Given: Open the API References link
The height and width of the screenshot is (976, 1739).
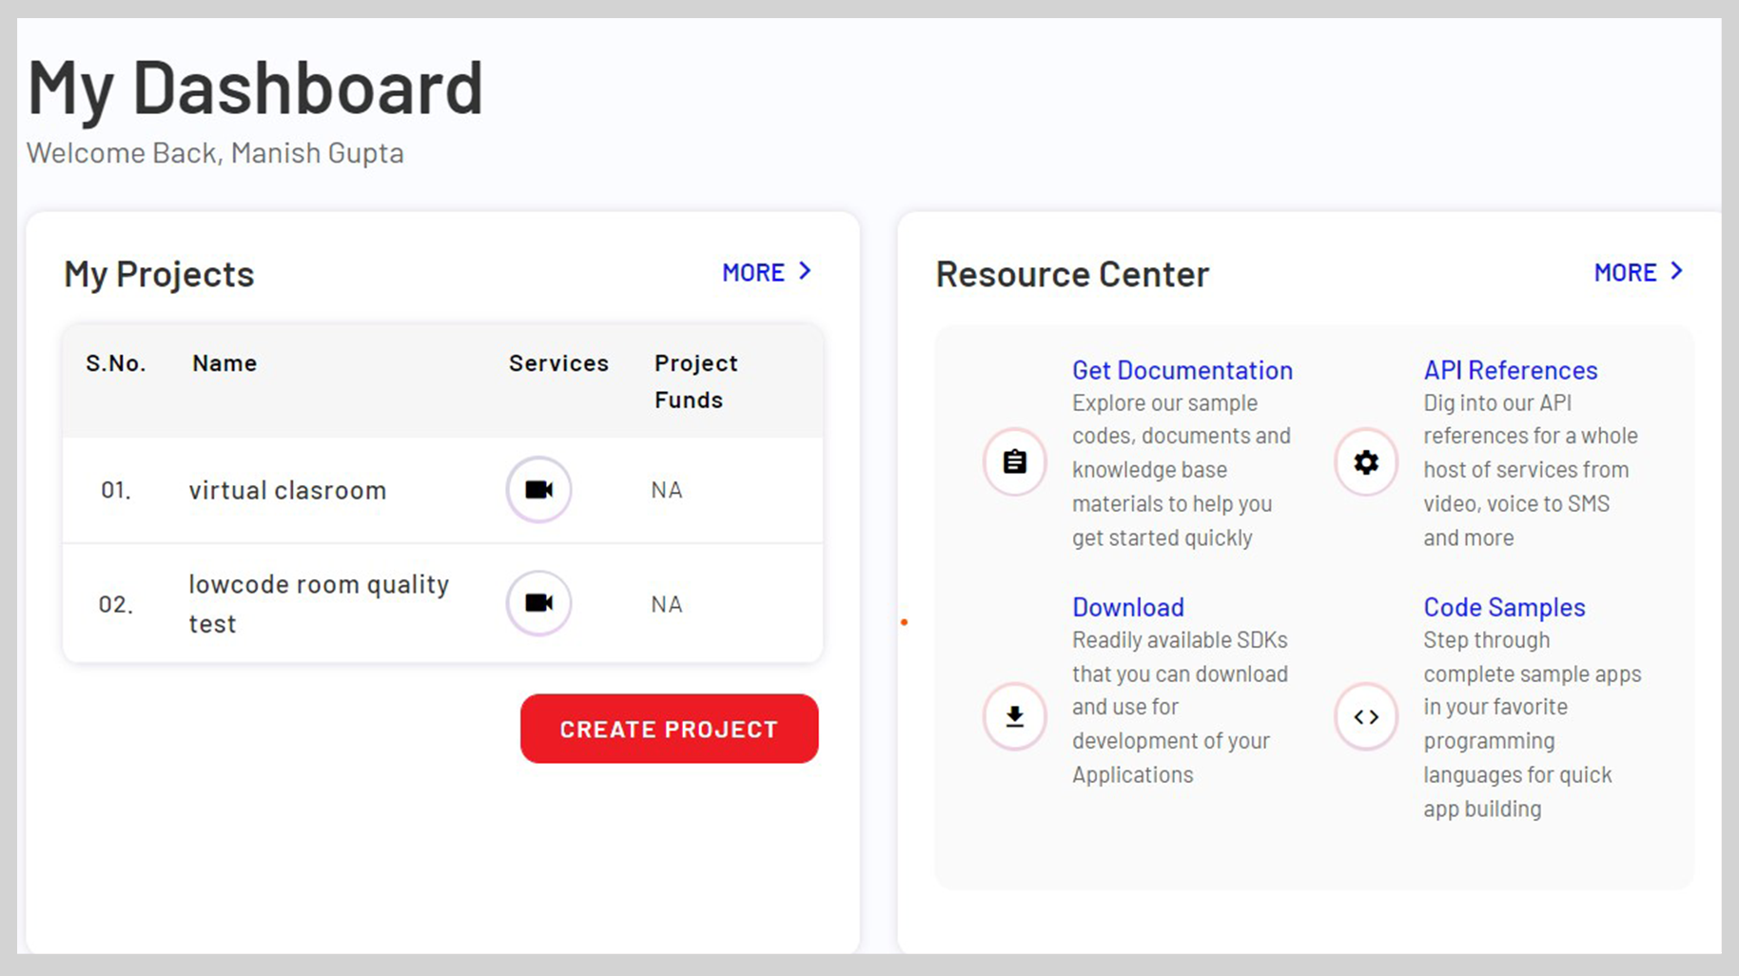Looking at the screenshot, I should click(x=1510, y=370).
